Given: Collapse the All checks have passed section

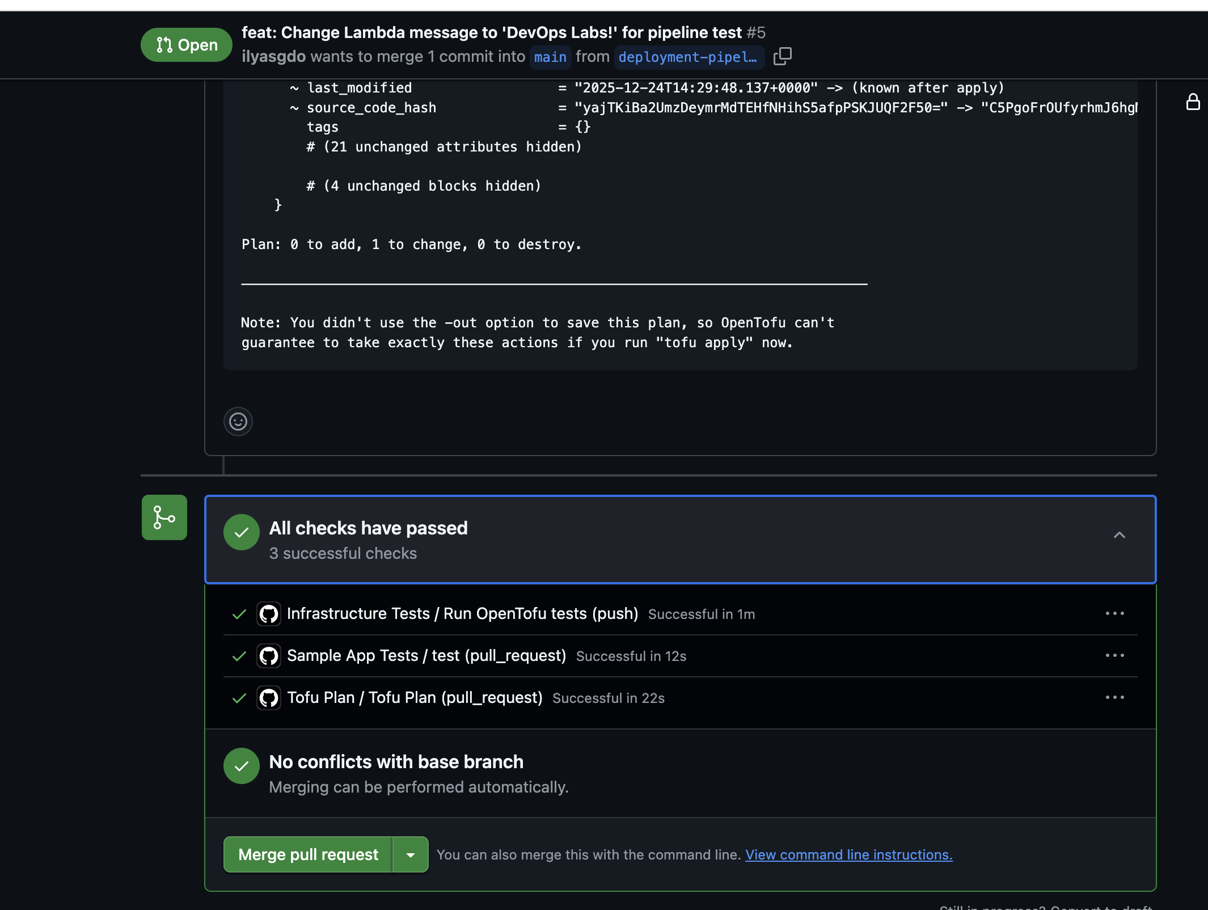Looking at the screenshot, I should pyautogui.click(x=1119, y=535).
